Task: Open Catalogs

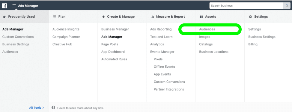Action: point(206,44)
